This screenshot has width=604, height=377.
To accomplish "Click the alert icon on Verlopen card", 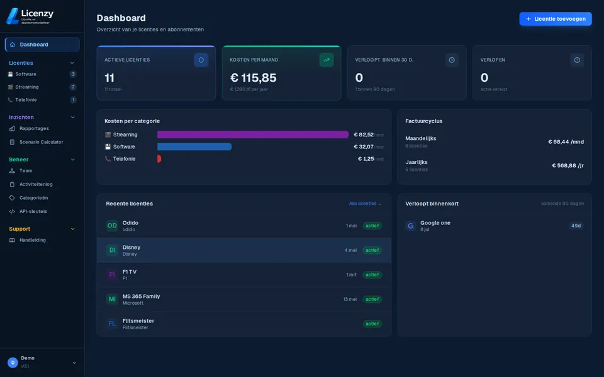I will (577, 60).
